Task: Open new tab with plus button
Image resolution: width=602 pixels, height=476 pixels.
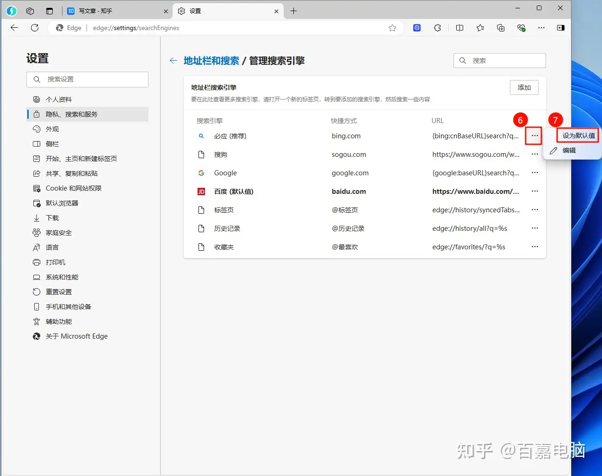Action: coord(293,11)
